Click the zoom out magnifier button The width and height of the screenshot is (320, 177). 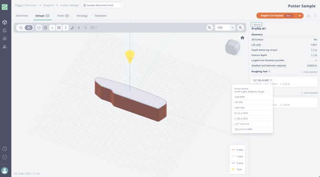click(x=210, y=28)
